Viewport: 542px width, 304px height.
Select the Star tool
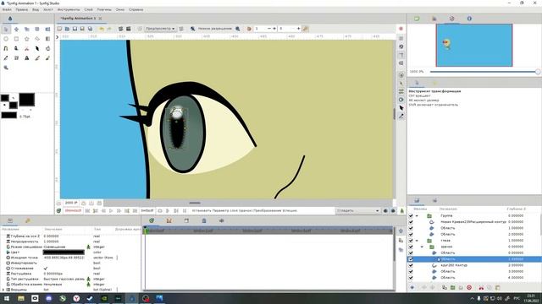(26, 39)
